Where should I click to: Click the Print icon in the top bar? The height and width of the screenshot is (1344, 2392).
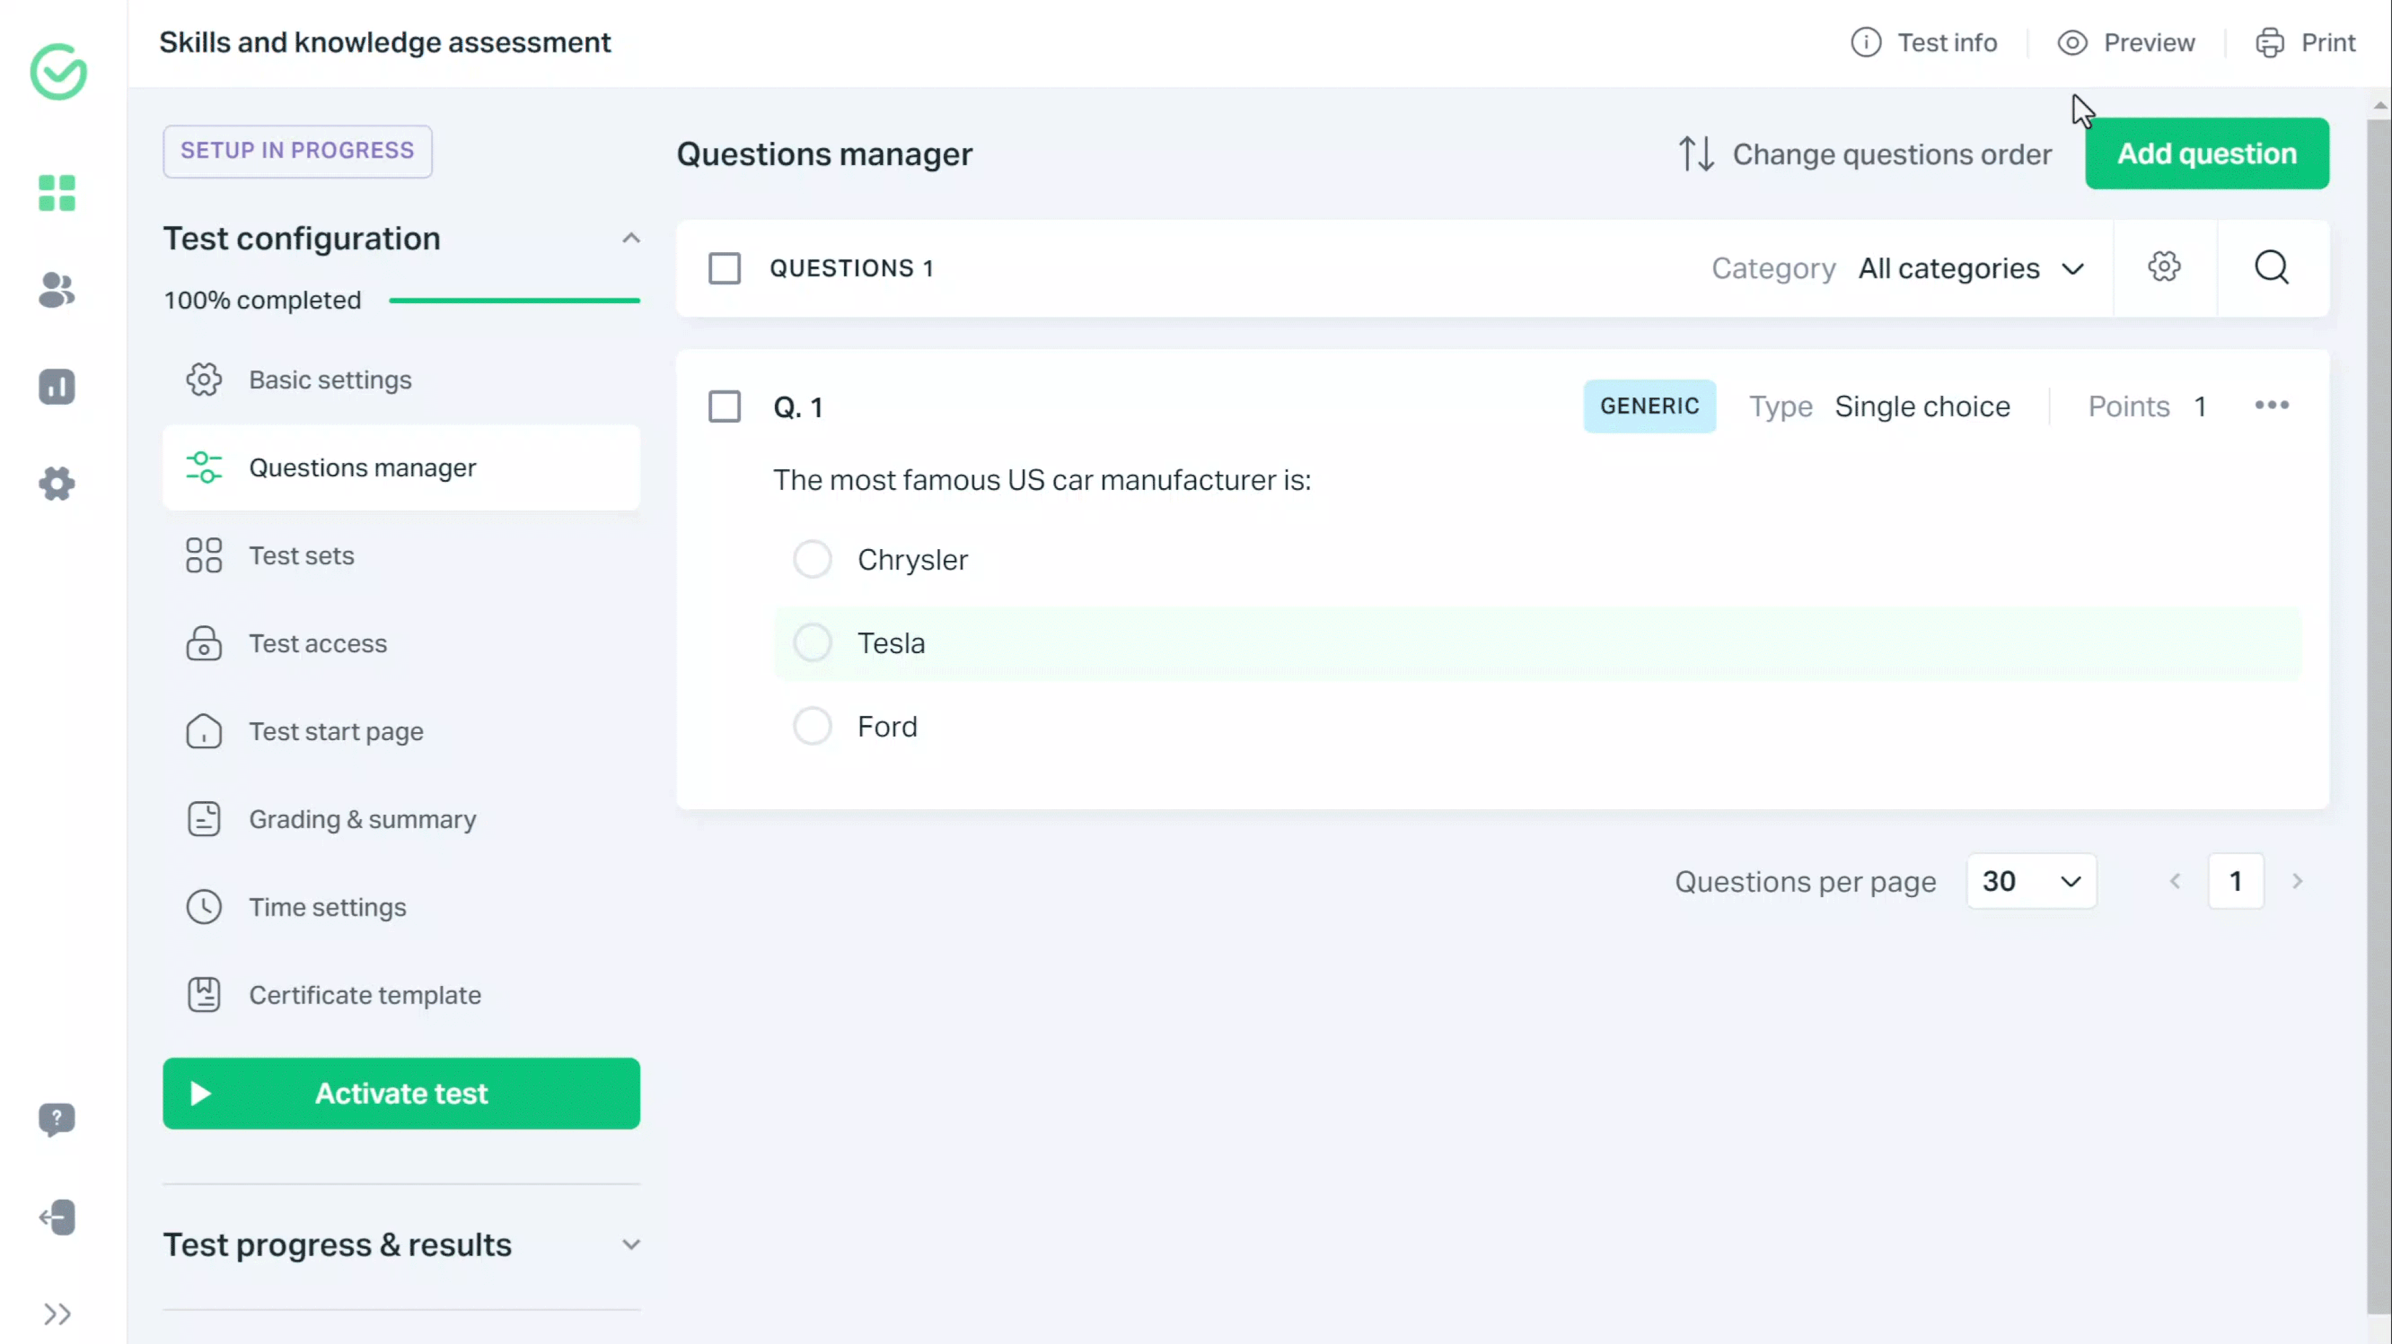point(2269,42)
